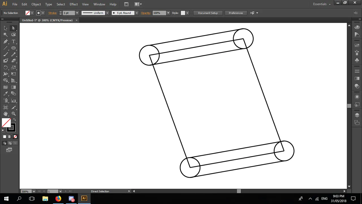The image size is (362, 204).
Task: Open Uniform width profile dropdown
Action: point(107,13)
